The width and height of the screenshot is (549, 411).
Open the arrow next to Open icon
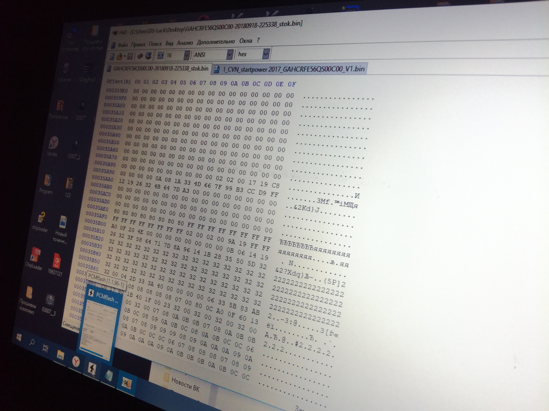click(x=125, y=57)
